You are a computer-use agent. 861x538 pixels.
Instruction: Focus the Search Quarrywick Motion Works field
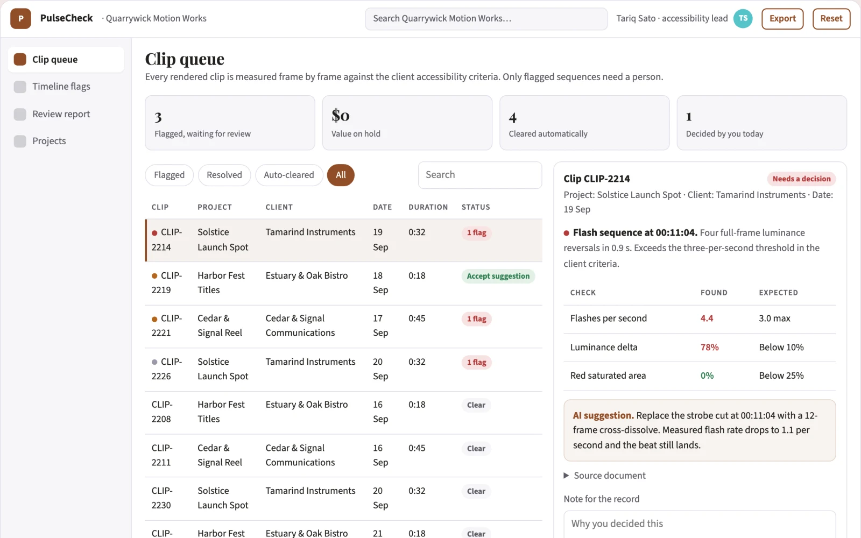tap(486, 19)
